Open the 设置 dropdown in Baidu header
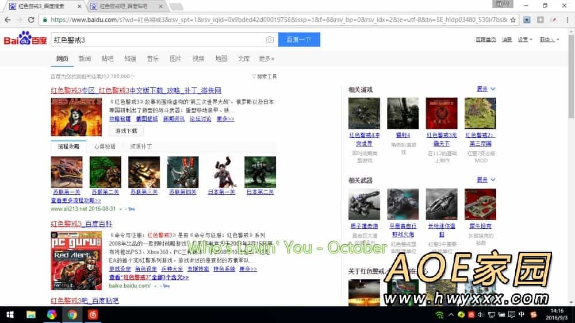The image size is (575, 323). pyautogui.click(x=524, y=40)
